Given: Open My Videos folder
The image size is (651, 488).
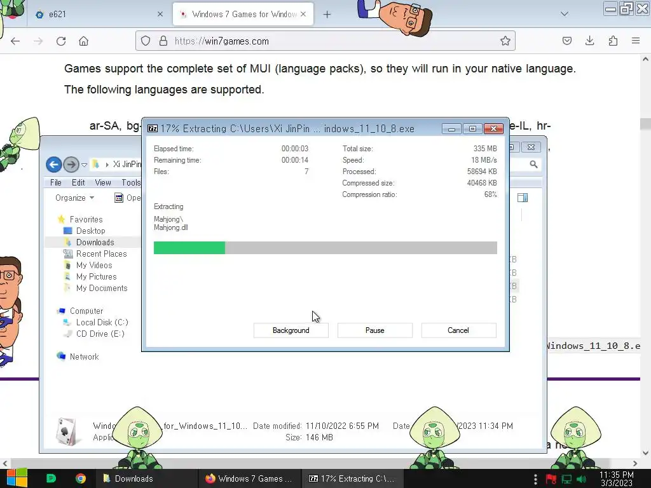Looking at the screenshot, I should click(94, 265).
